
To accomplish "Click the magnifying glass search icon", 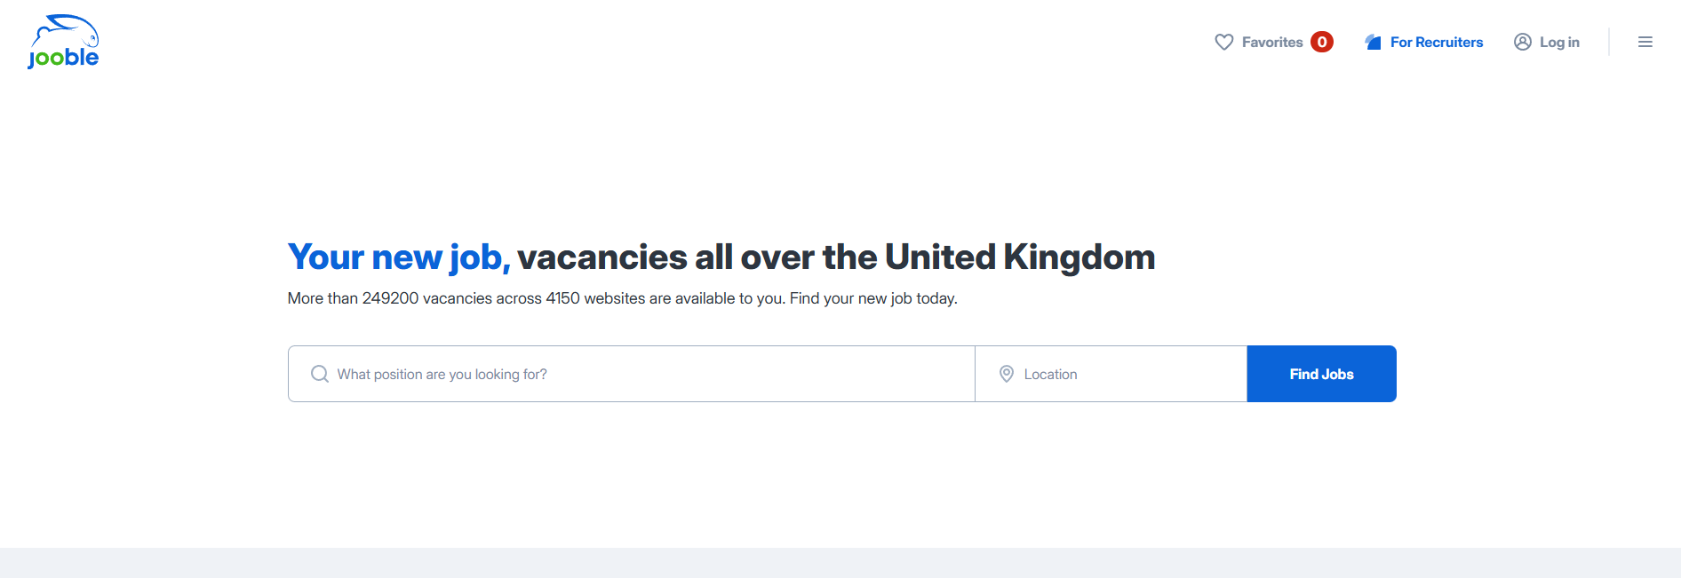I will point(320,374).
